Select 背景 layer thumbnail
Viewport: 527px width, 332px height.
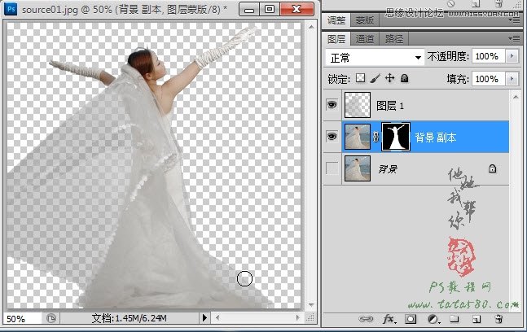[358, 168]
